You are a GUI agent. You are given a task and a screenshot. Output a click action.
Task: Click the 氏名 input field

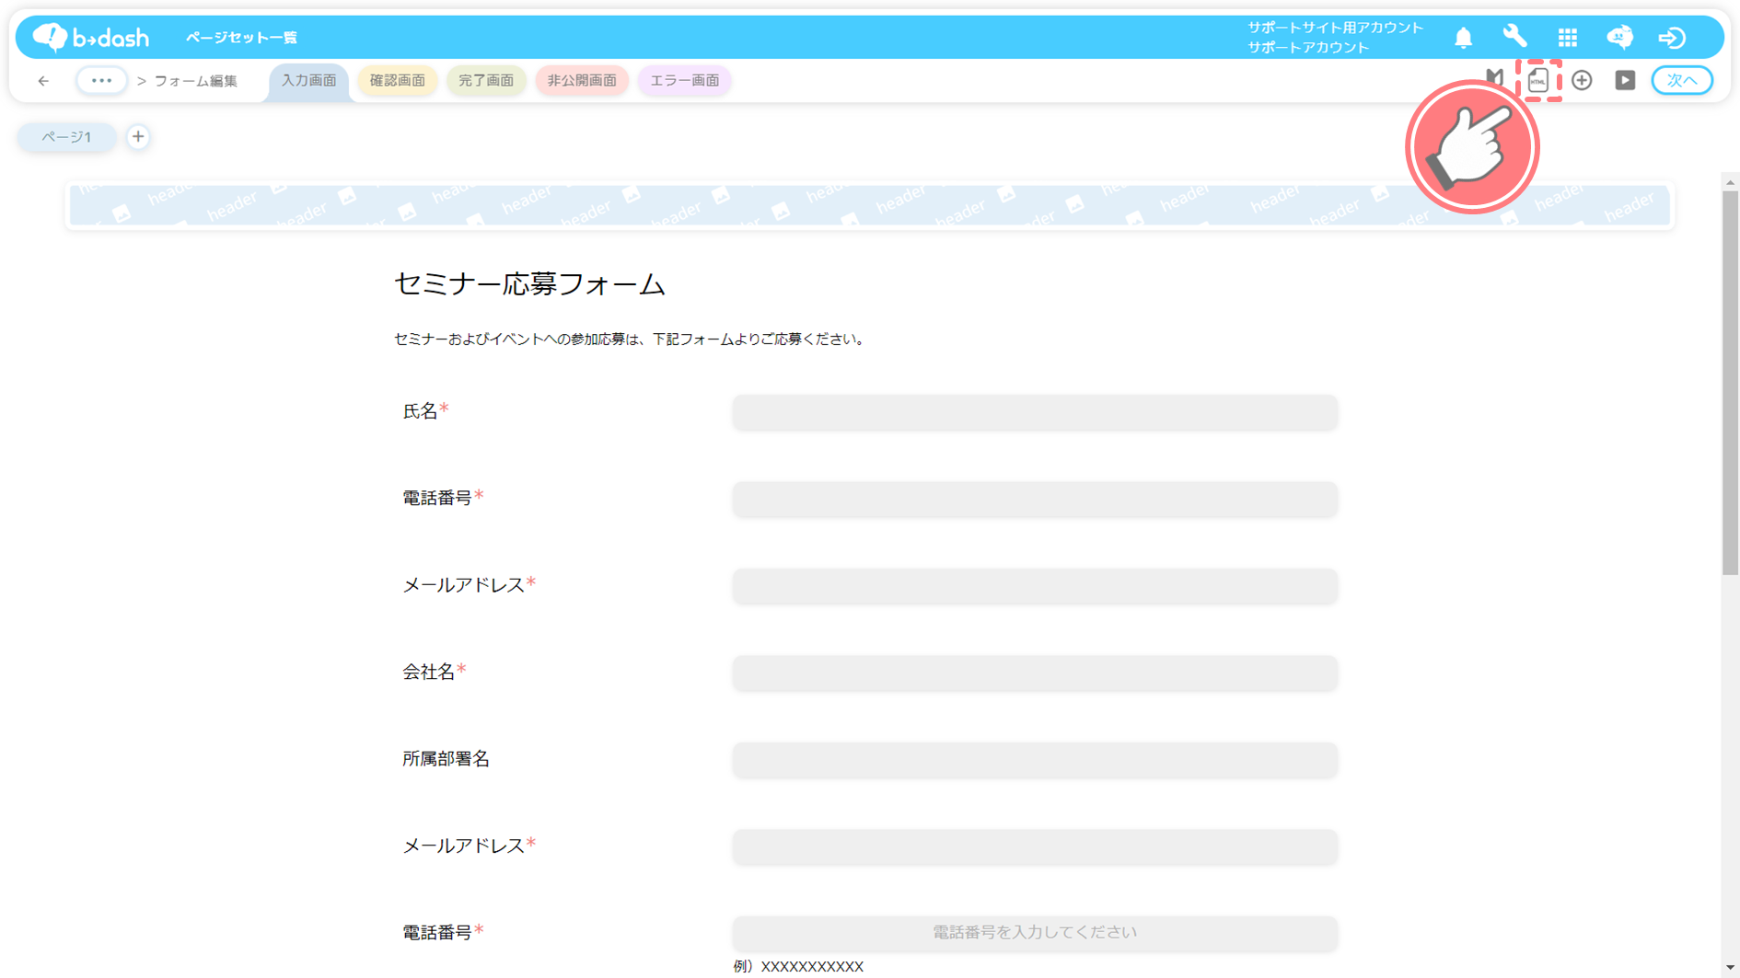(x=1035, y=411)
